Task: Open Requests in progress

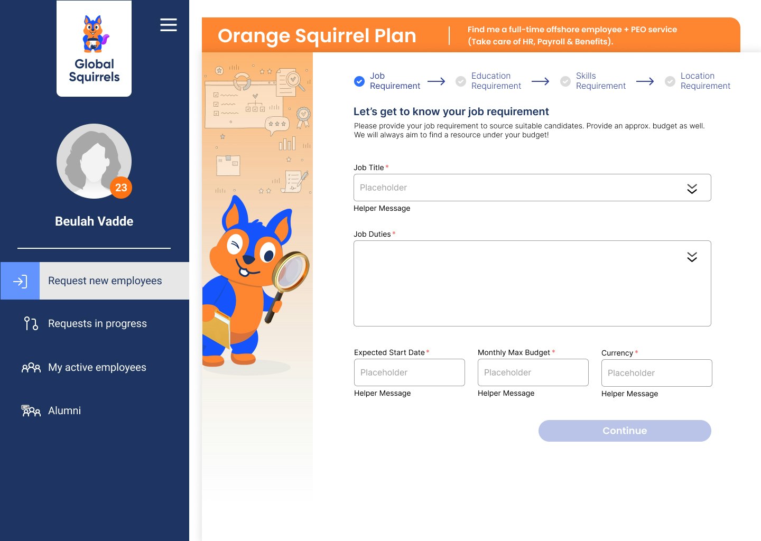Action: 97,323
